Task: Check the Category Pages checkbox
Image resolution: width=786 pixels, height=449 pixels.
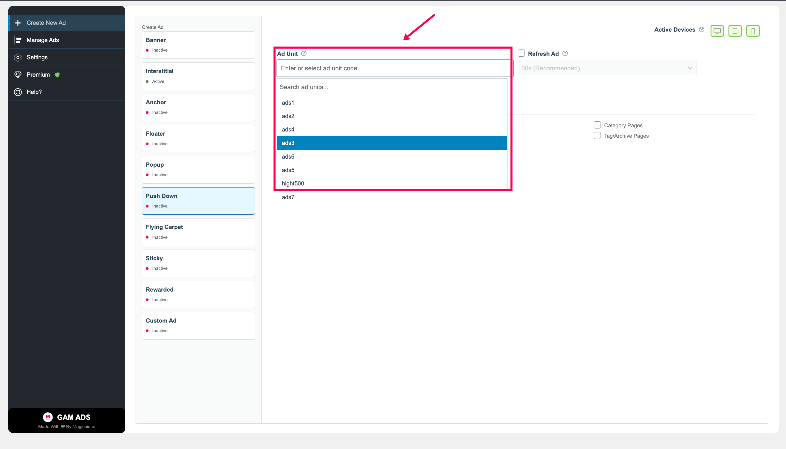Action: click(597, 125)
